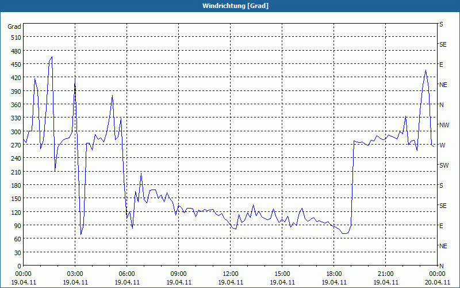
Task: Choose the 180 left axis label
Action: 16,185
